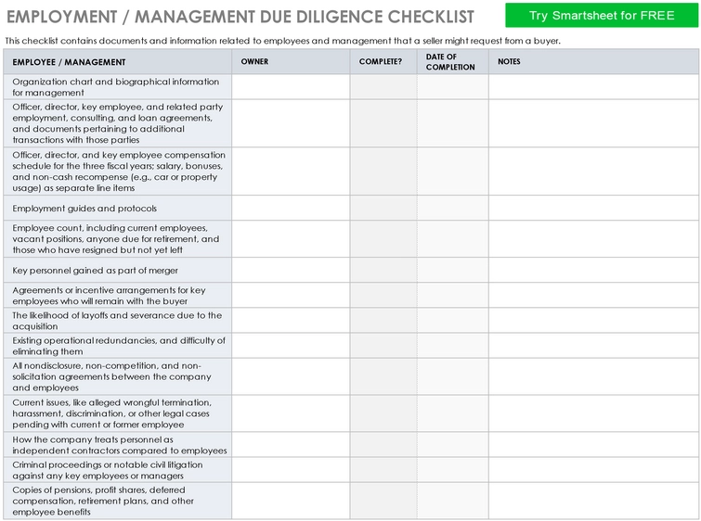The image size is (701, 521).
Task: Select 'The likelihood of layoffs and severance' cell
Action: 118,321
